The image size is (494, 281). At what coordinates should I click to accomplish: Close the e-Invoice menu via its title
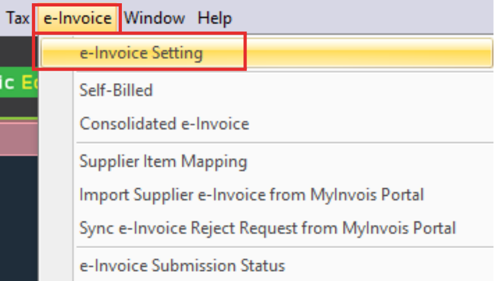coord(78,18)
